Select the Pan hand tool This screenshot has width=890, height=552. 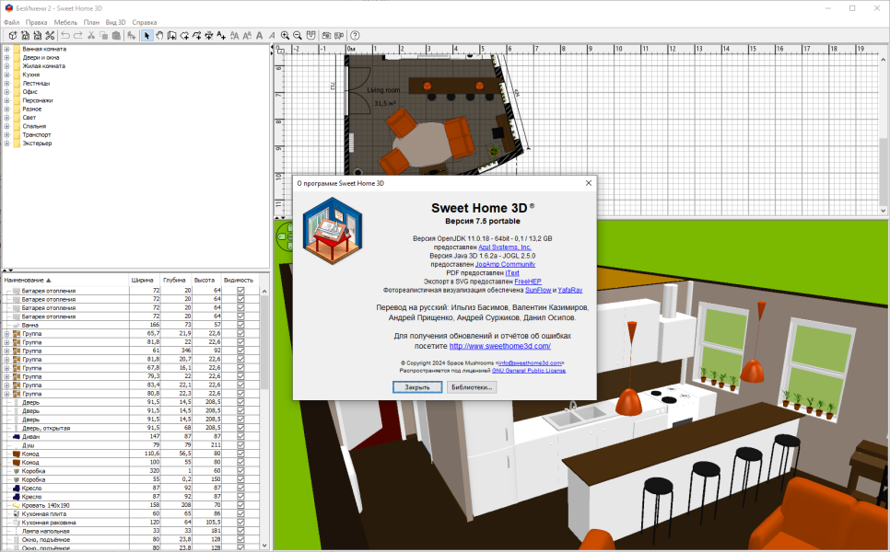pos(159,36)
